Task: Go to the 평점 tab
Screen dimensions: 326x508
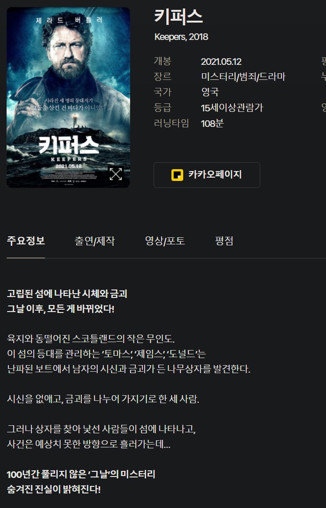Action: [x=224, y=241]
